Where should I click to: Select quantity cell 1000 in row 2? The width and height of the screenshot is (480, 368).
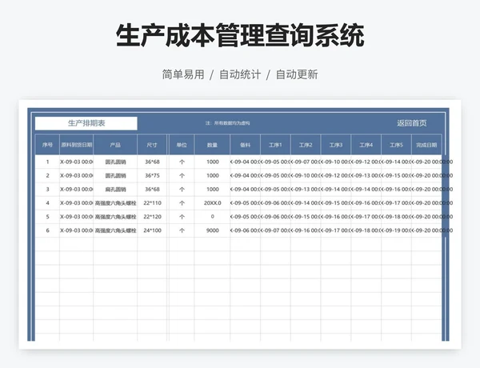[x=212, y=175]
